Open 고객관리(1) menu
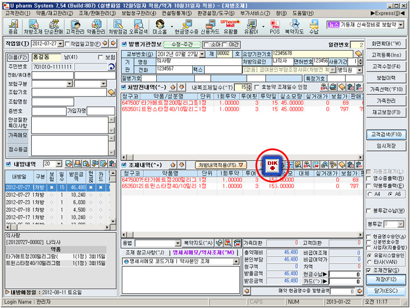 pos(18,13)
